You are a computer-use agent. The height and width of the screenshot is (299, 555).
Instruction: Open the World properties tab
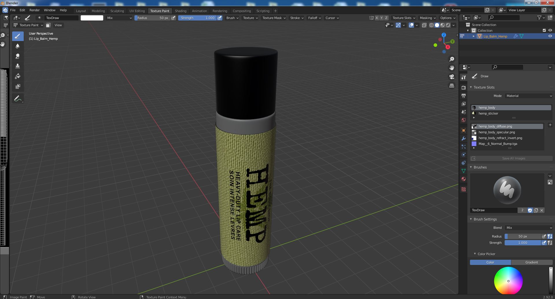pos(464,120)
